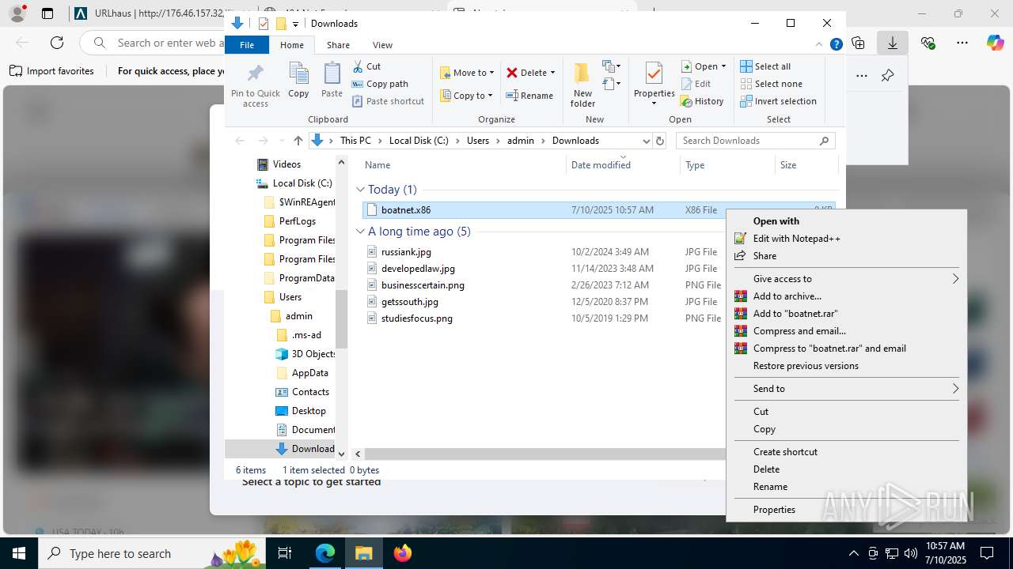Open Copilot icon in Edge
The width and height of the screenshot is (1013, 569).
[995, 43]
